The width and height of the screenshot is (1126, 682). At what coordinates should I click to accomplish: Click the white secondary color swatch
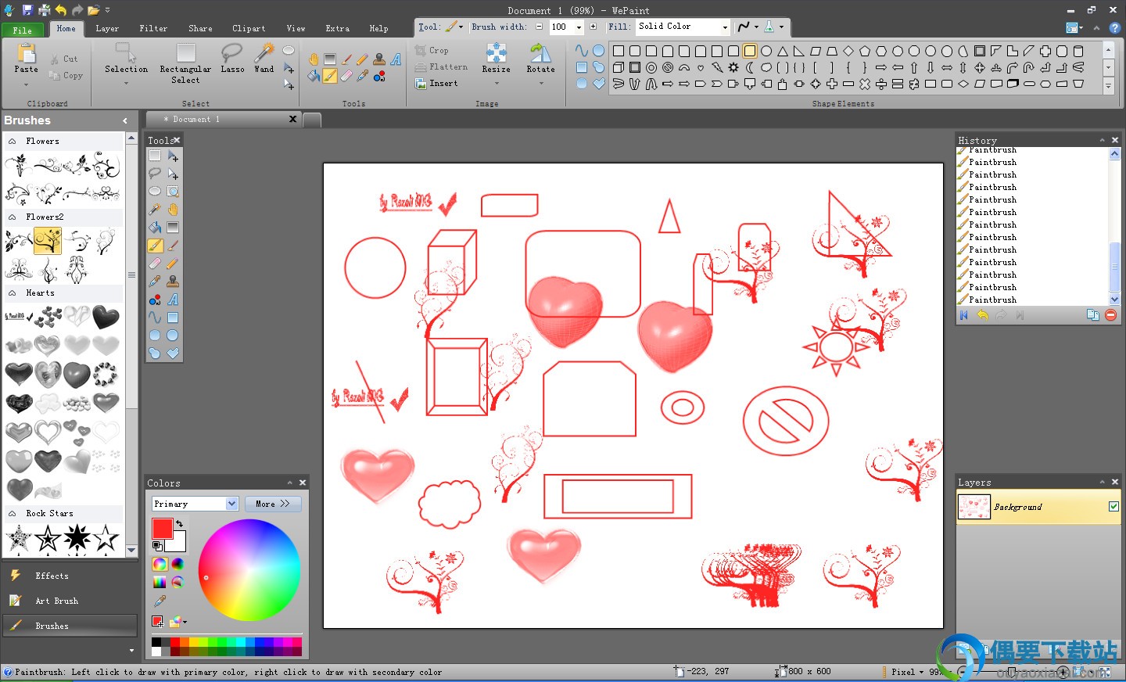pos(178,543)
